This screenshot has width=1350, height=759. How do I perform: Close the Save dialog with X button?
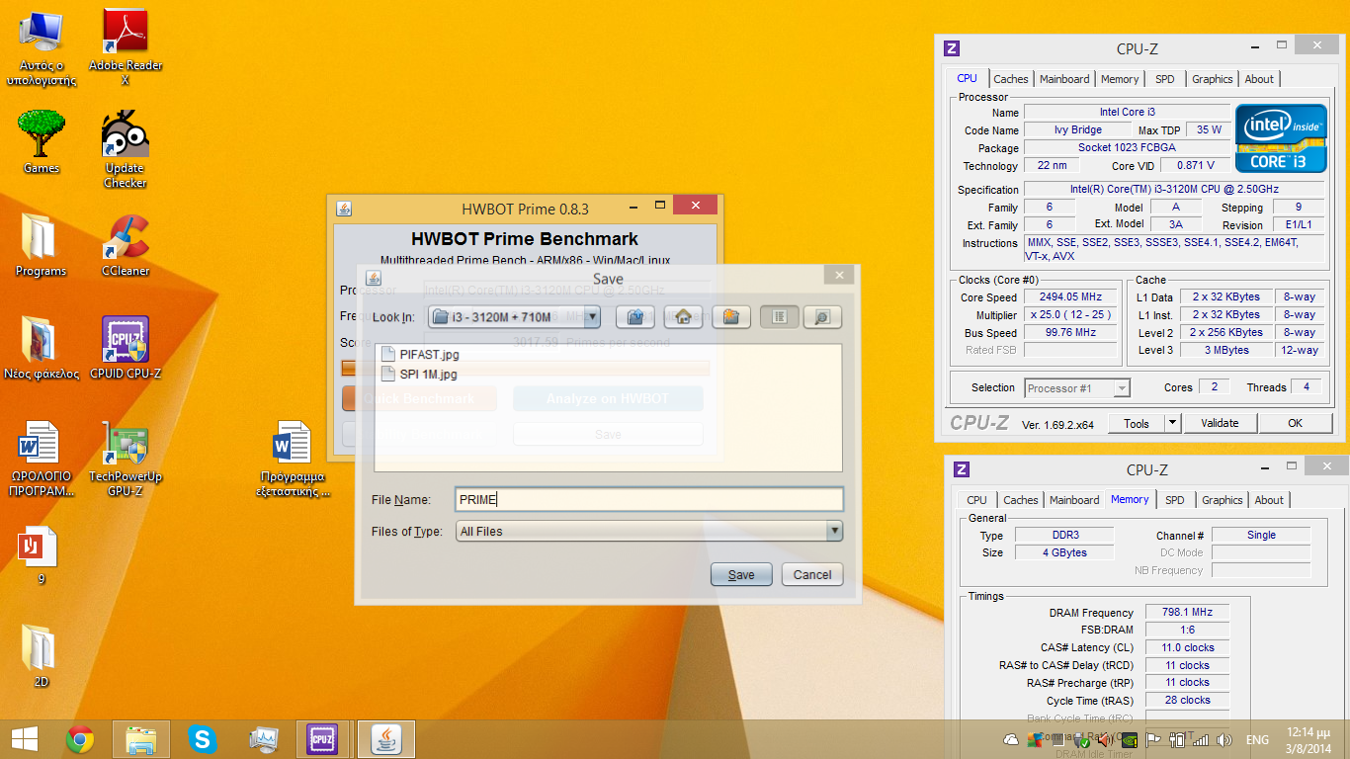pos(838,276)
